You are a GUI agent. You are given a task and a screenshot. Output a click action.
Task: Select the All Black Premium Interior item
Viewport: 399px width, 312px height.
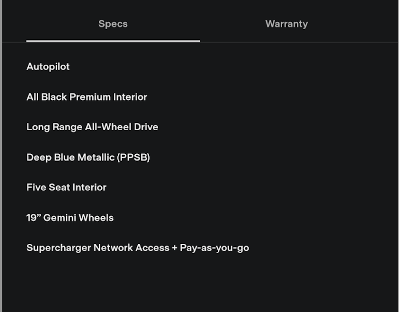point(87,97)
